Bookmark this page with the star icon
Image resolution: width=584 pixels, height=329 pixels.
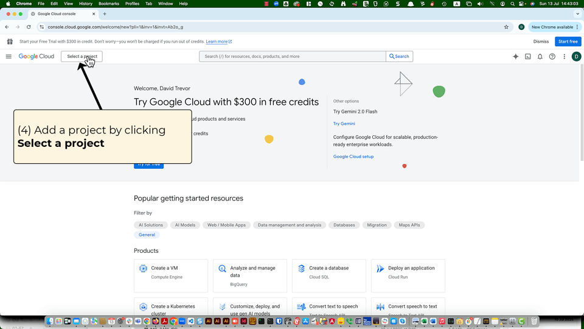point(506,27)
